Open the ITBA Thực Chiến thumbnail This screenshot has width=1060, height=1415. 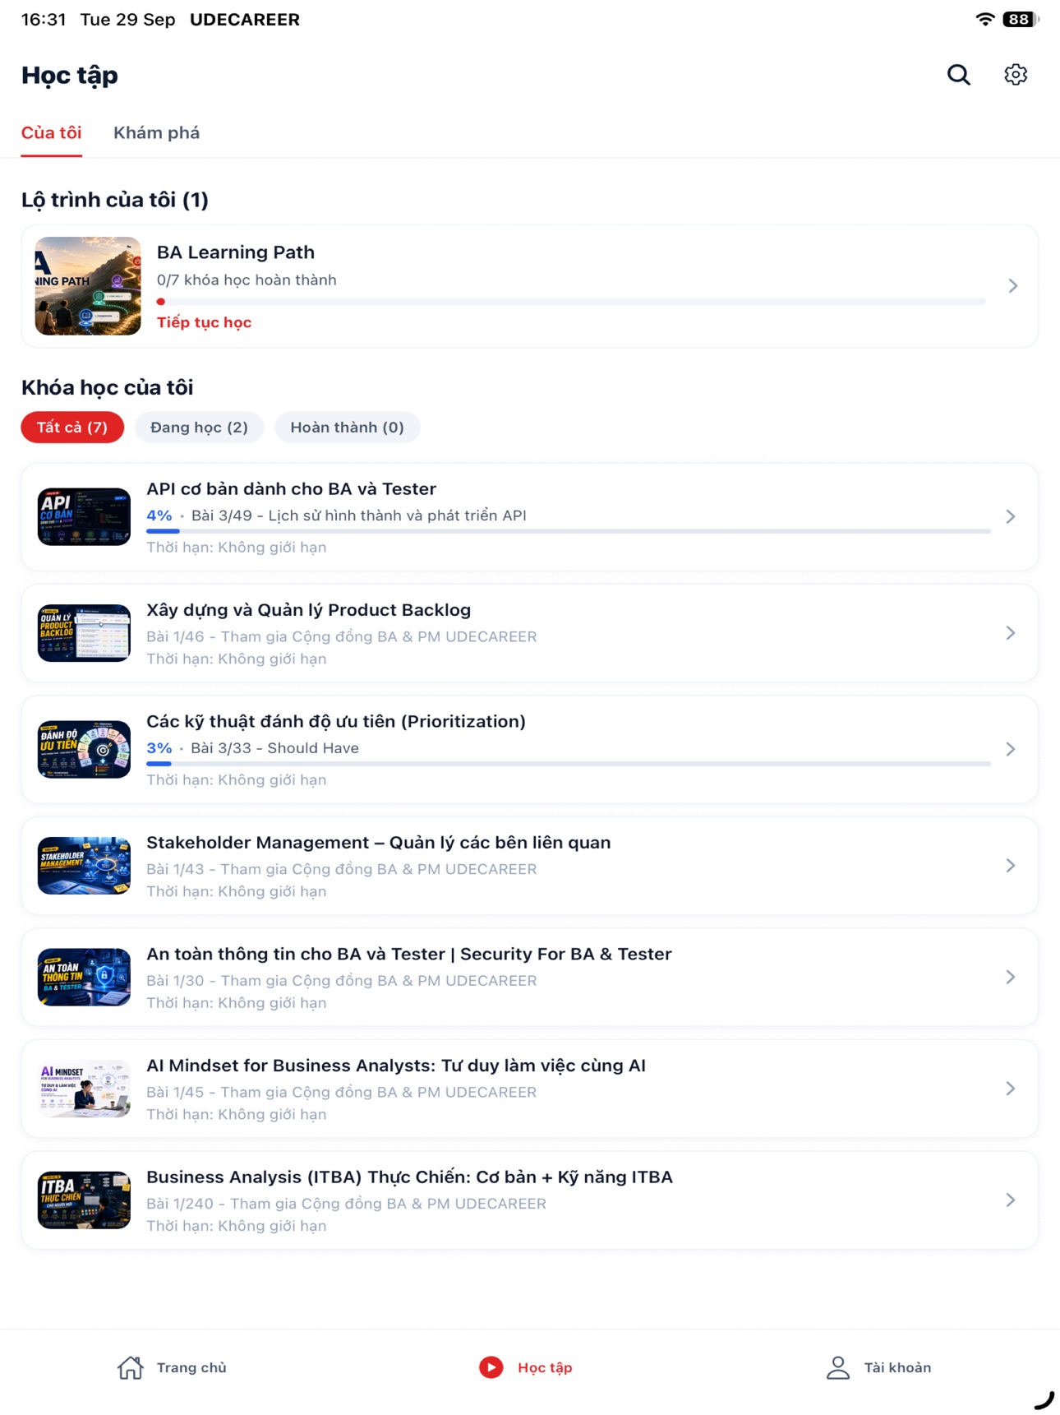(84, 1200)
